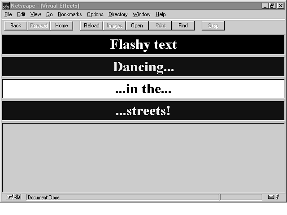Expand the Bookmarks menu
The width and height of the screenshot is (287, 215).
(x=70, y=14)
